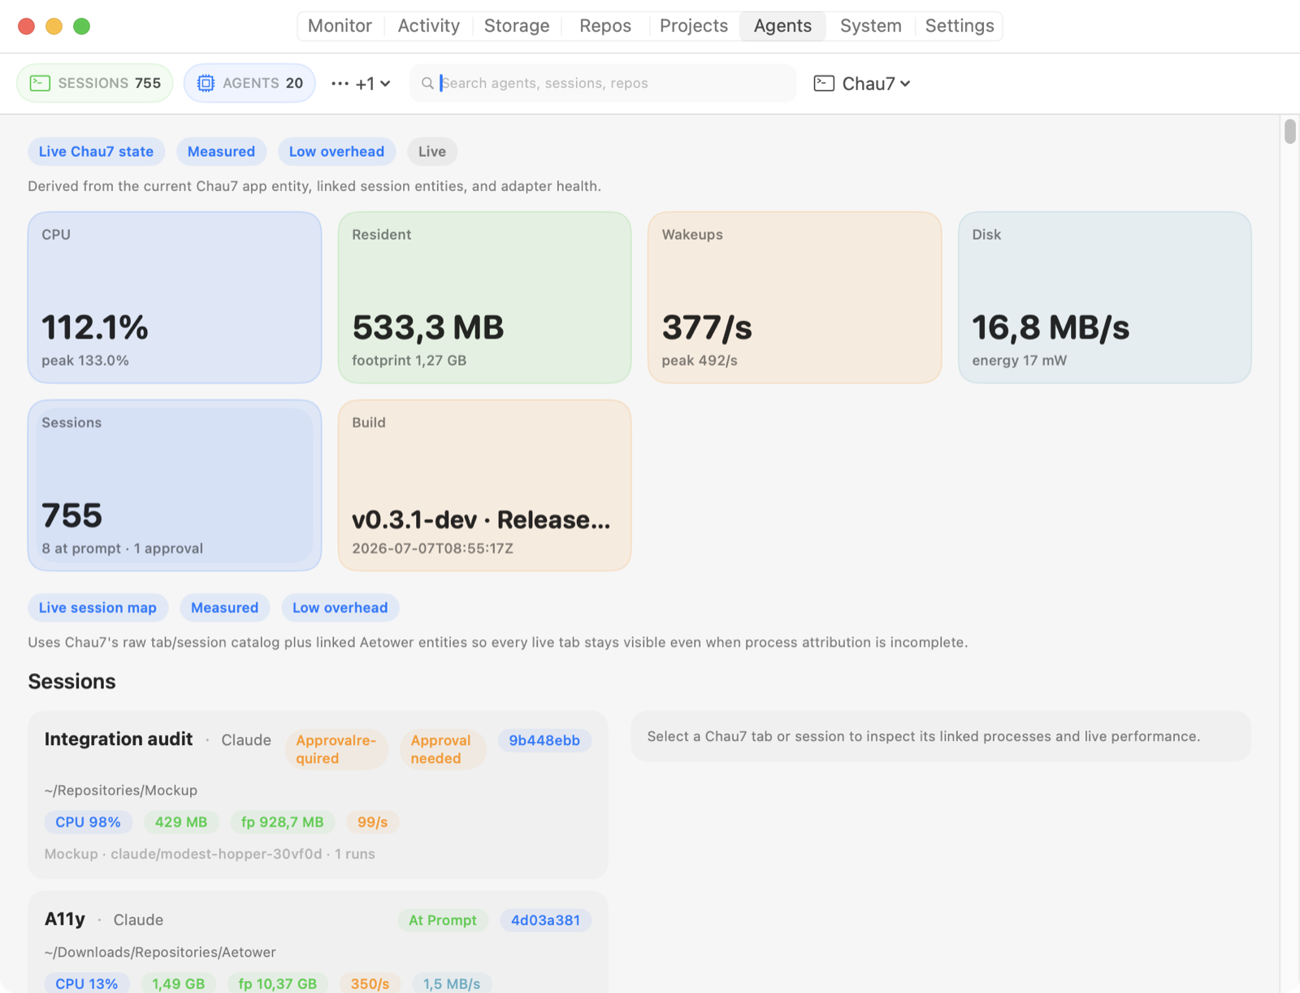Go to the Projects tab
The image size is (1300, 993).
[x=694, y=26]
